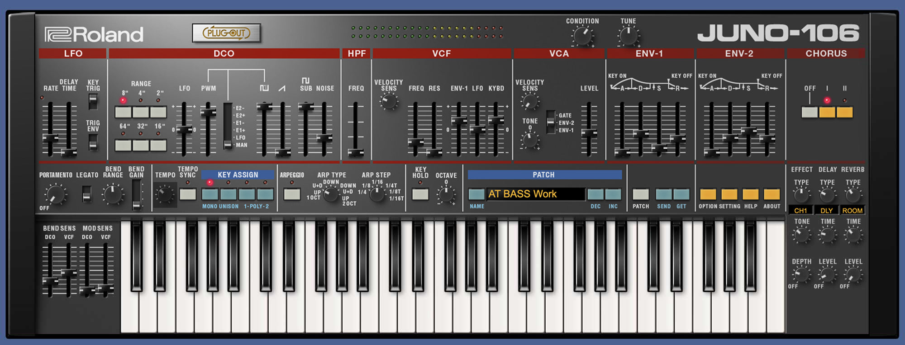Click the Arp Step selector knob

[x=376, y=194]
